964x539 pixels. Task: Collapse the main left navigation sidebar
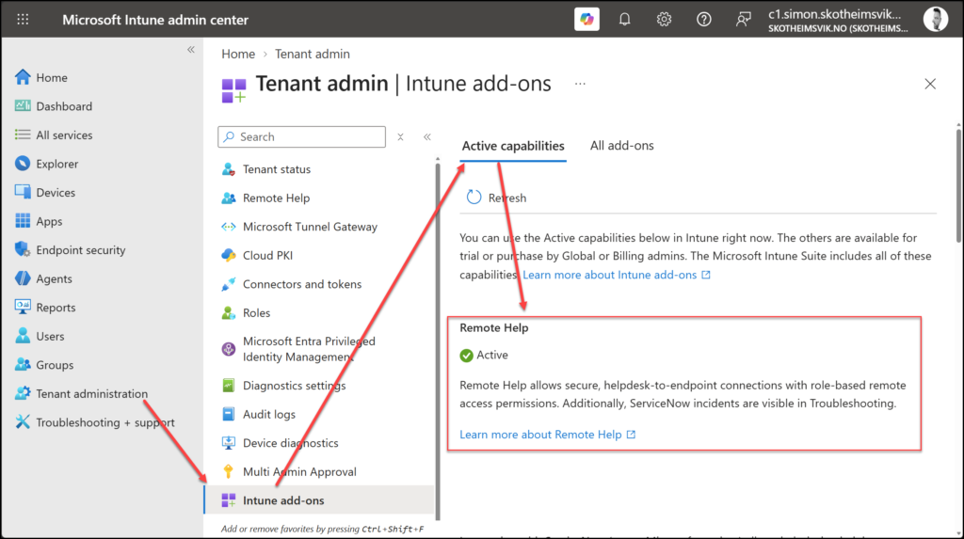190,50
